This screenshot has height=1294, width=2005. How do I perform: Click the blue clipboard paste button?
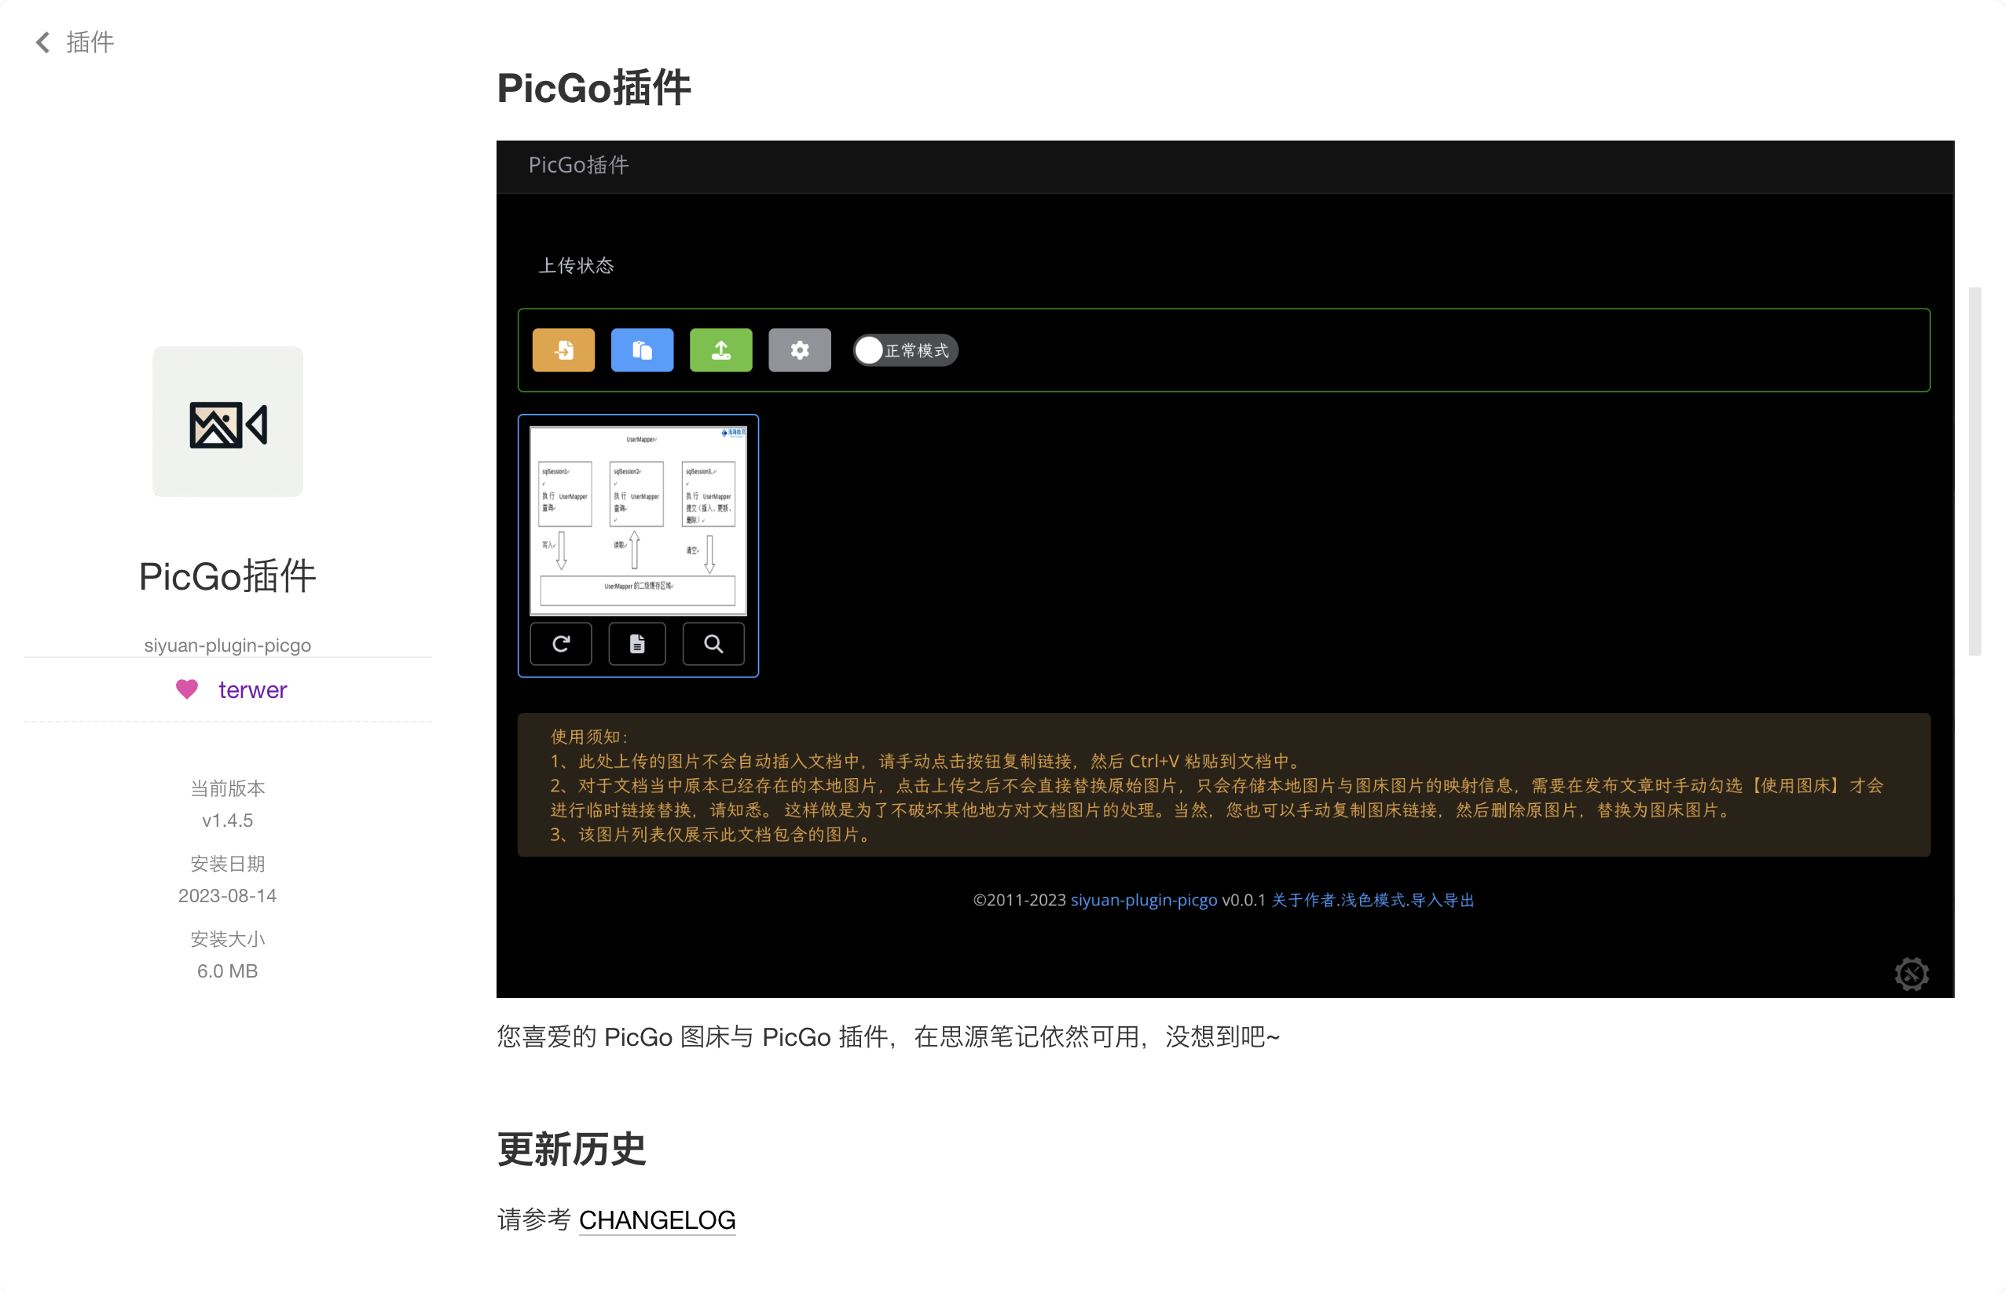(641, 349)
